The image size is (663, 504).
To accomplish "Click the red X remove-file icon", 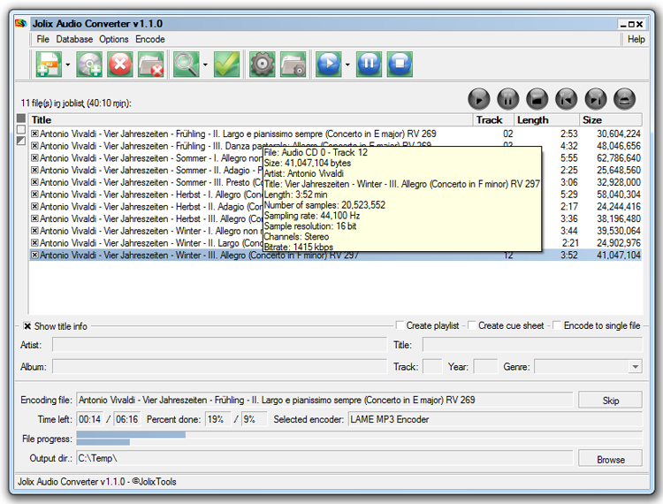I will [x=120, y=65].
